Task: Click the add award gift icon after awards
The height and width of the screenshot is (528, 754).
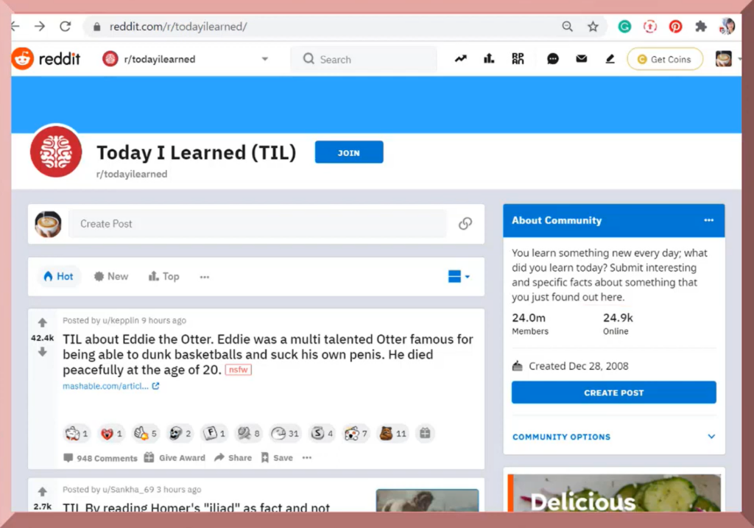Action: (425, 433)
